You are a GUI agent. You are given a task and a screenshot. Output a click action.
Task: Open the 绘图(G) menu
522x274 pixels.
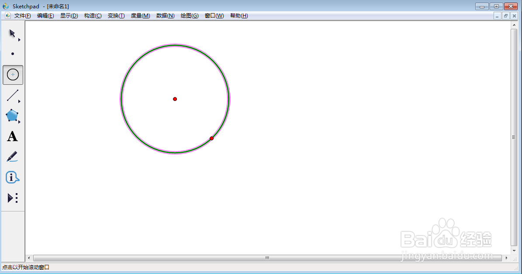point(190,16)
